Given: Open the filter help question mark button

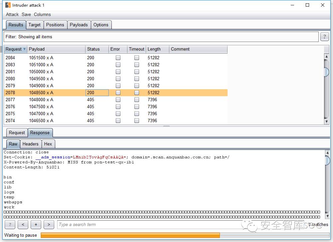Looking at the screenshot, I should point(324,37).
